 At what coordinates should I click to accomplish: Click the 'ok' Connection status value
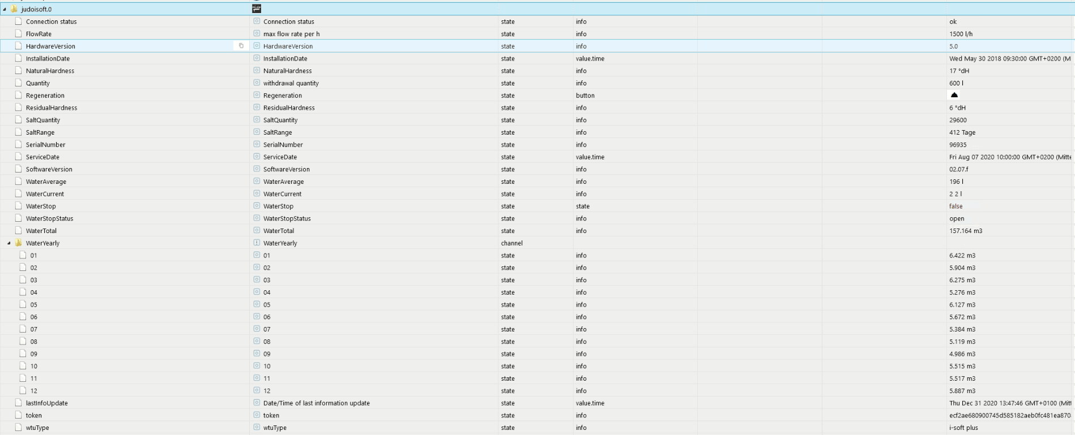click(953, 21)
